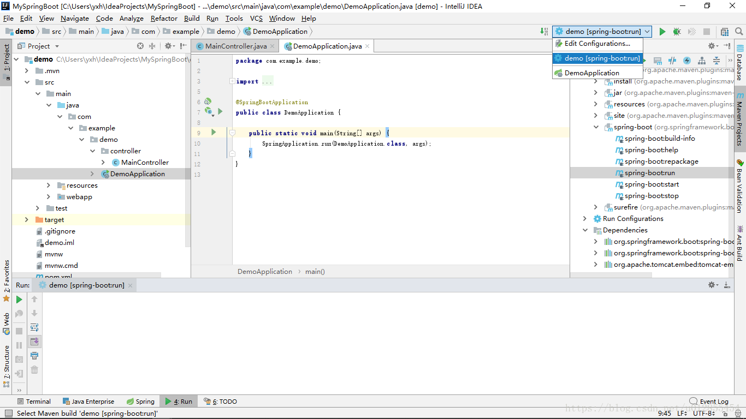
Task: Open the Structure side panel
Action: [7, 367]
